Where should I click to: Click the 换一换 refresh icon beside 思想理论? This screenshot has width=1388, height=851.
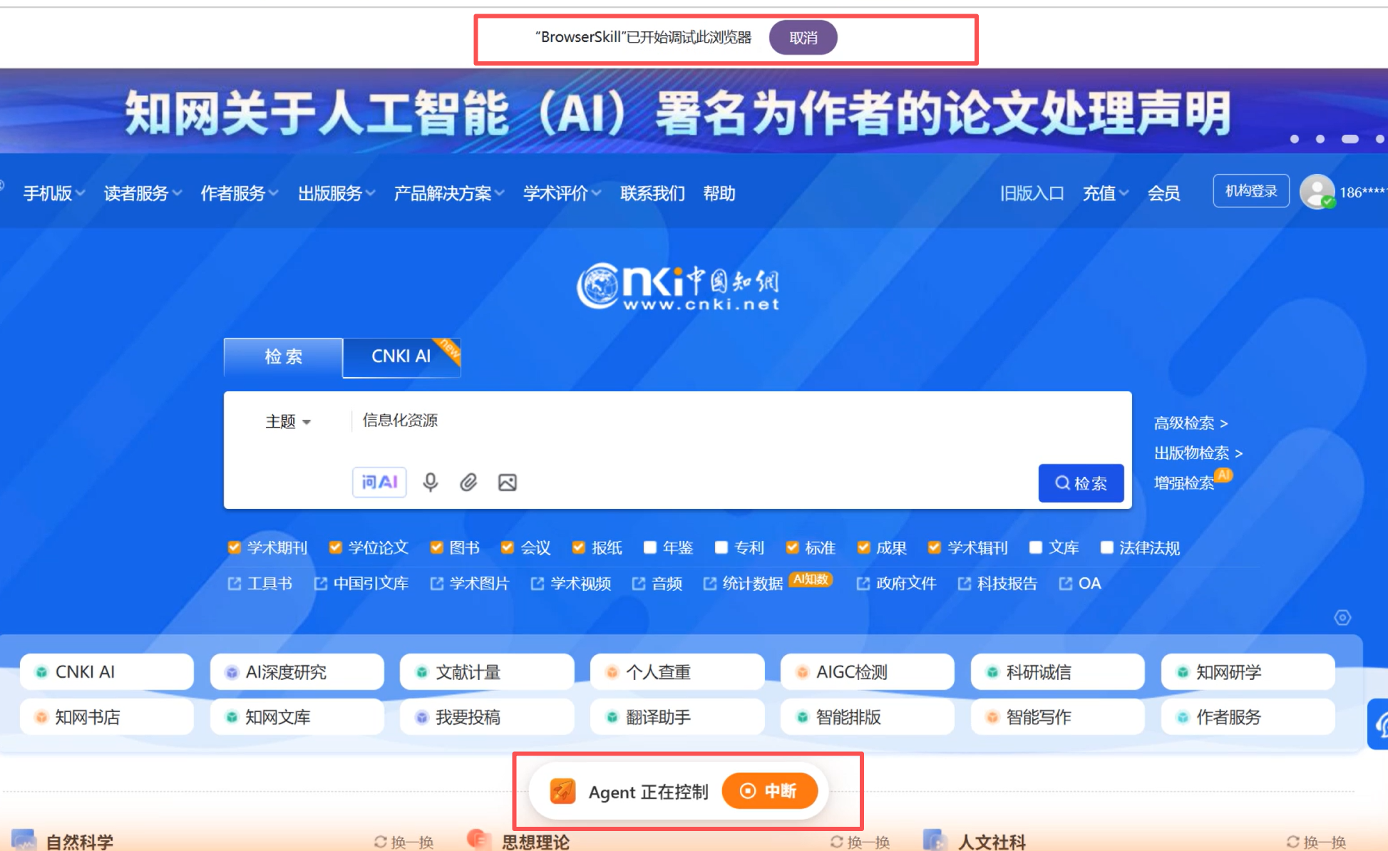[837, 842]
